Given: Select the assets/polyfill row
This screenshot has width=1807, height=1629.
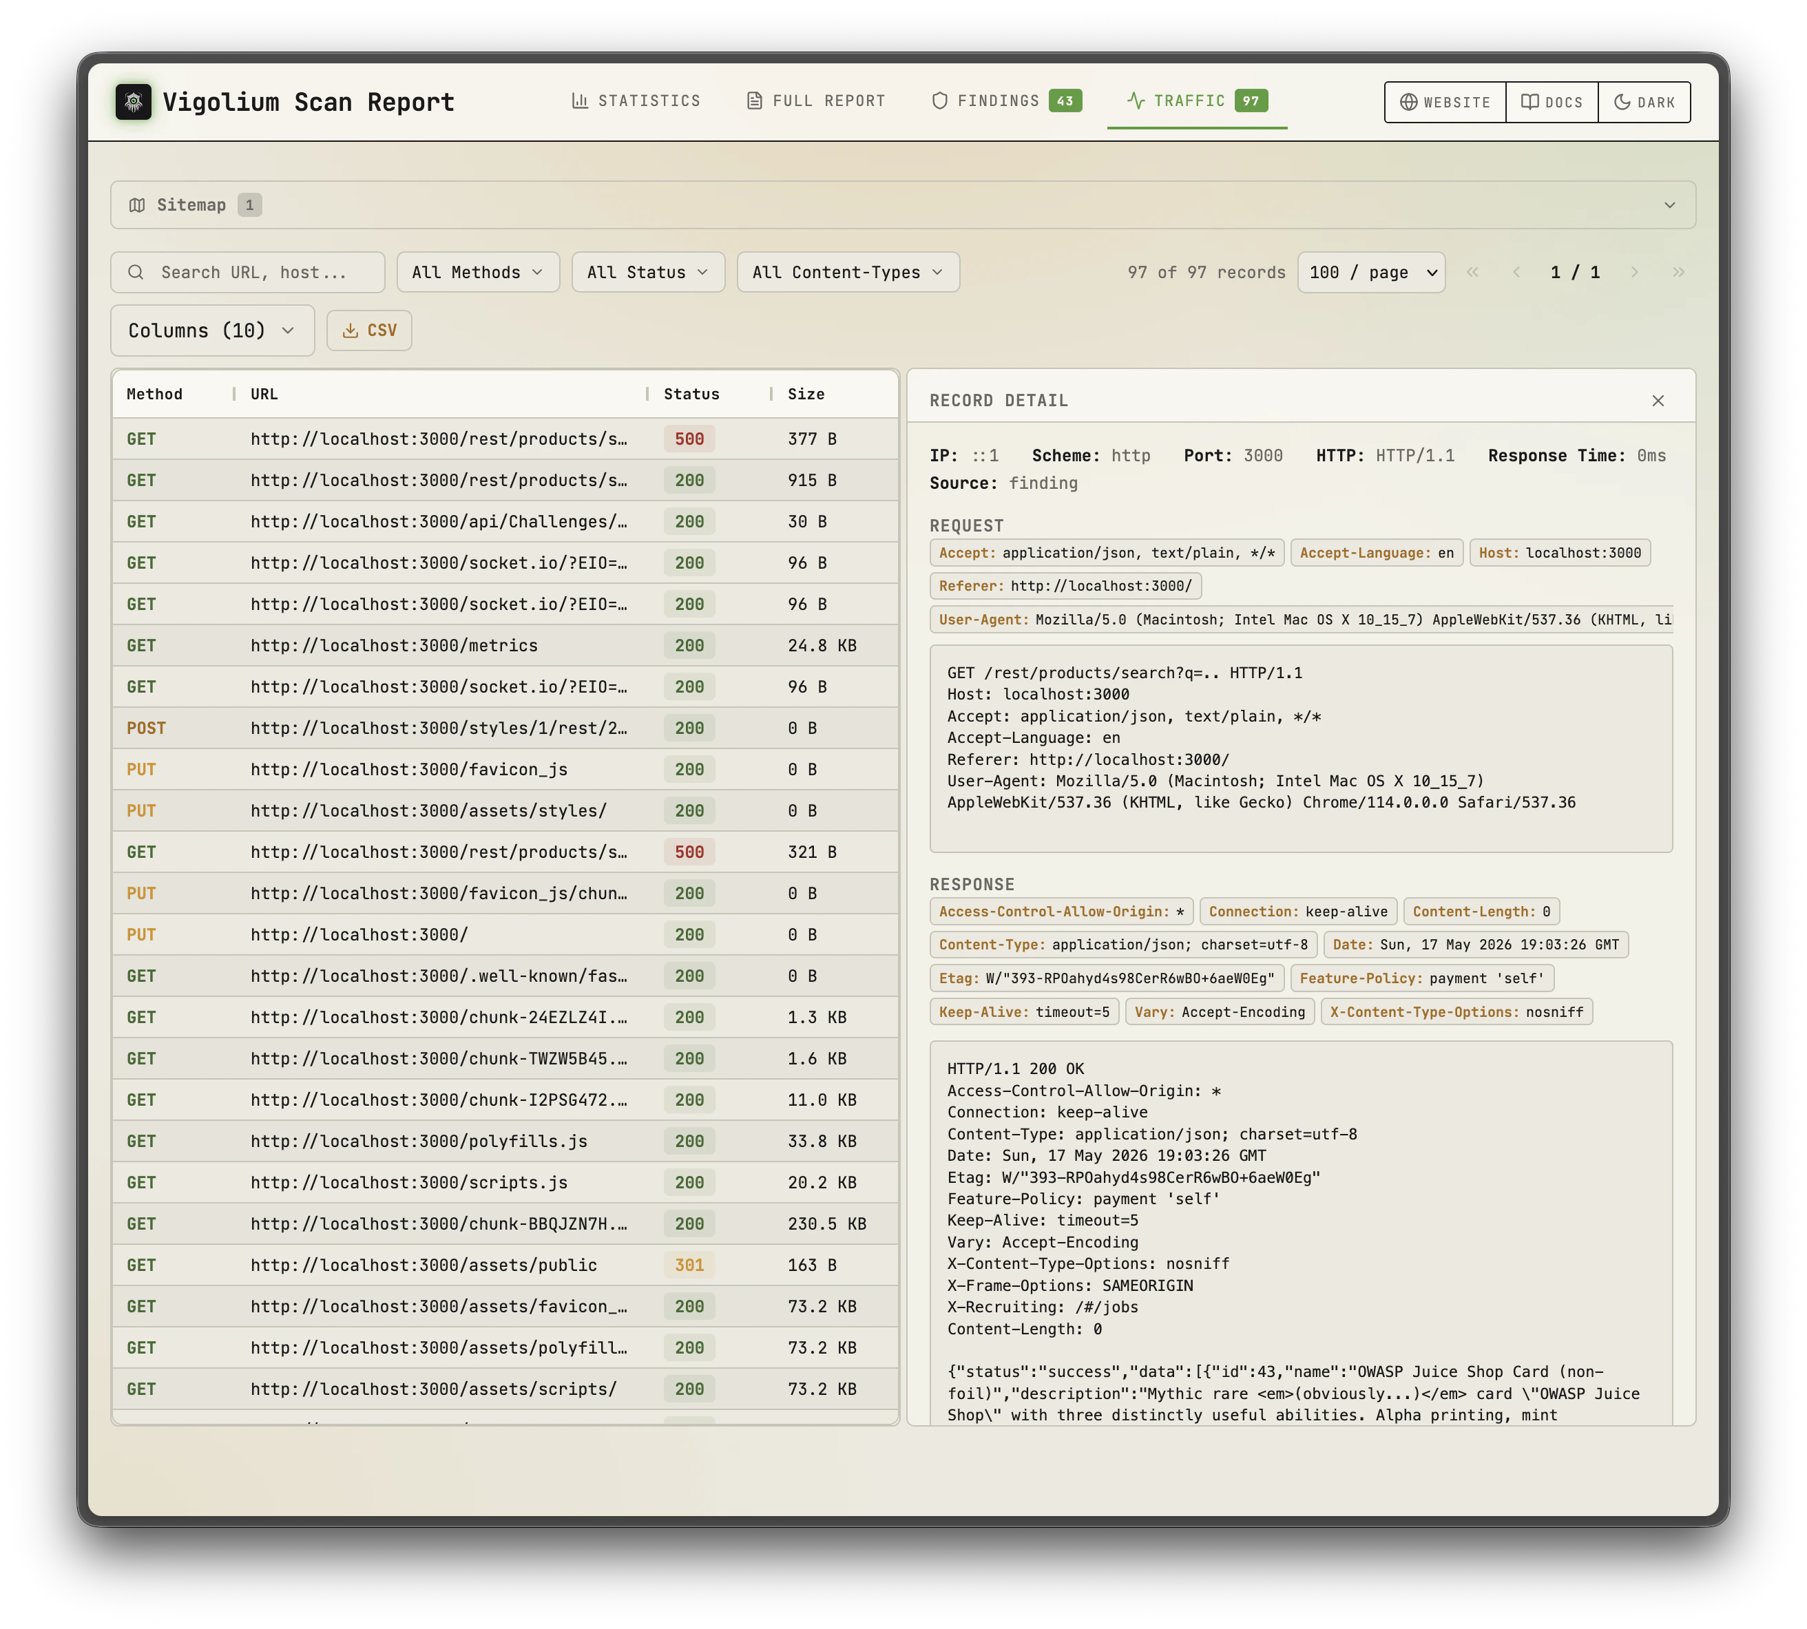Looking at the screenshot, I should click(505, 1347).
